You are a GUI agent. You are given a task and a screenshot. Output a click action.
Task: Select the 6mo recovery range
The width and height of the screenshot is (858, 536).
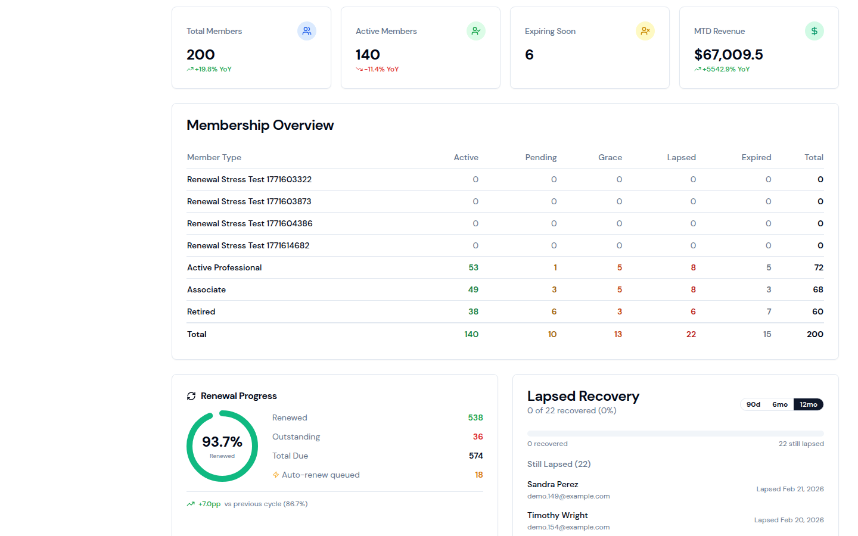click(780, 404)
